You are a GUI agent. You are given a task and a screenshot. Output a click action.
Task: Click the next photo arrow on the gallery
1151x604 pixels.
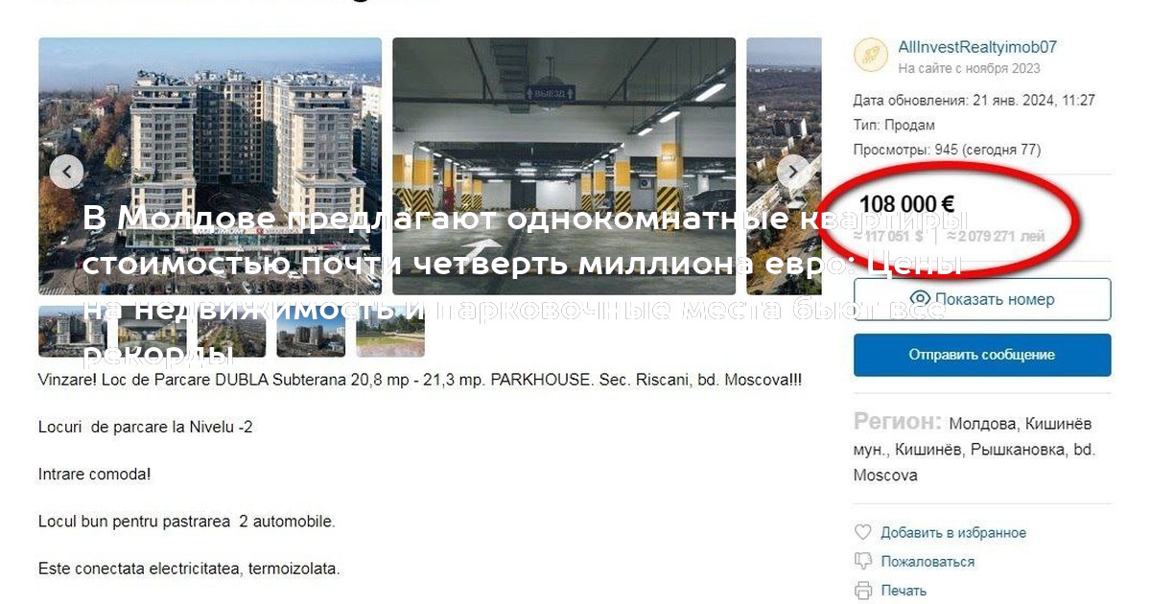(793, 172)
